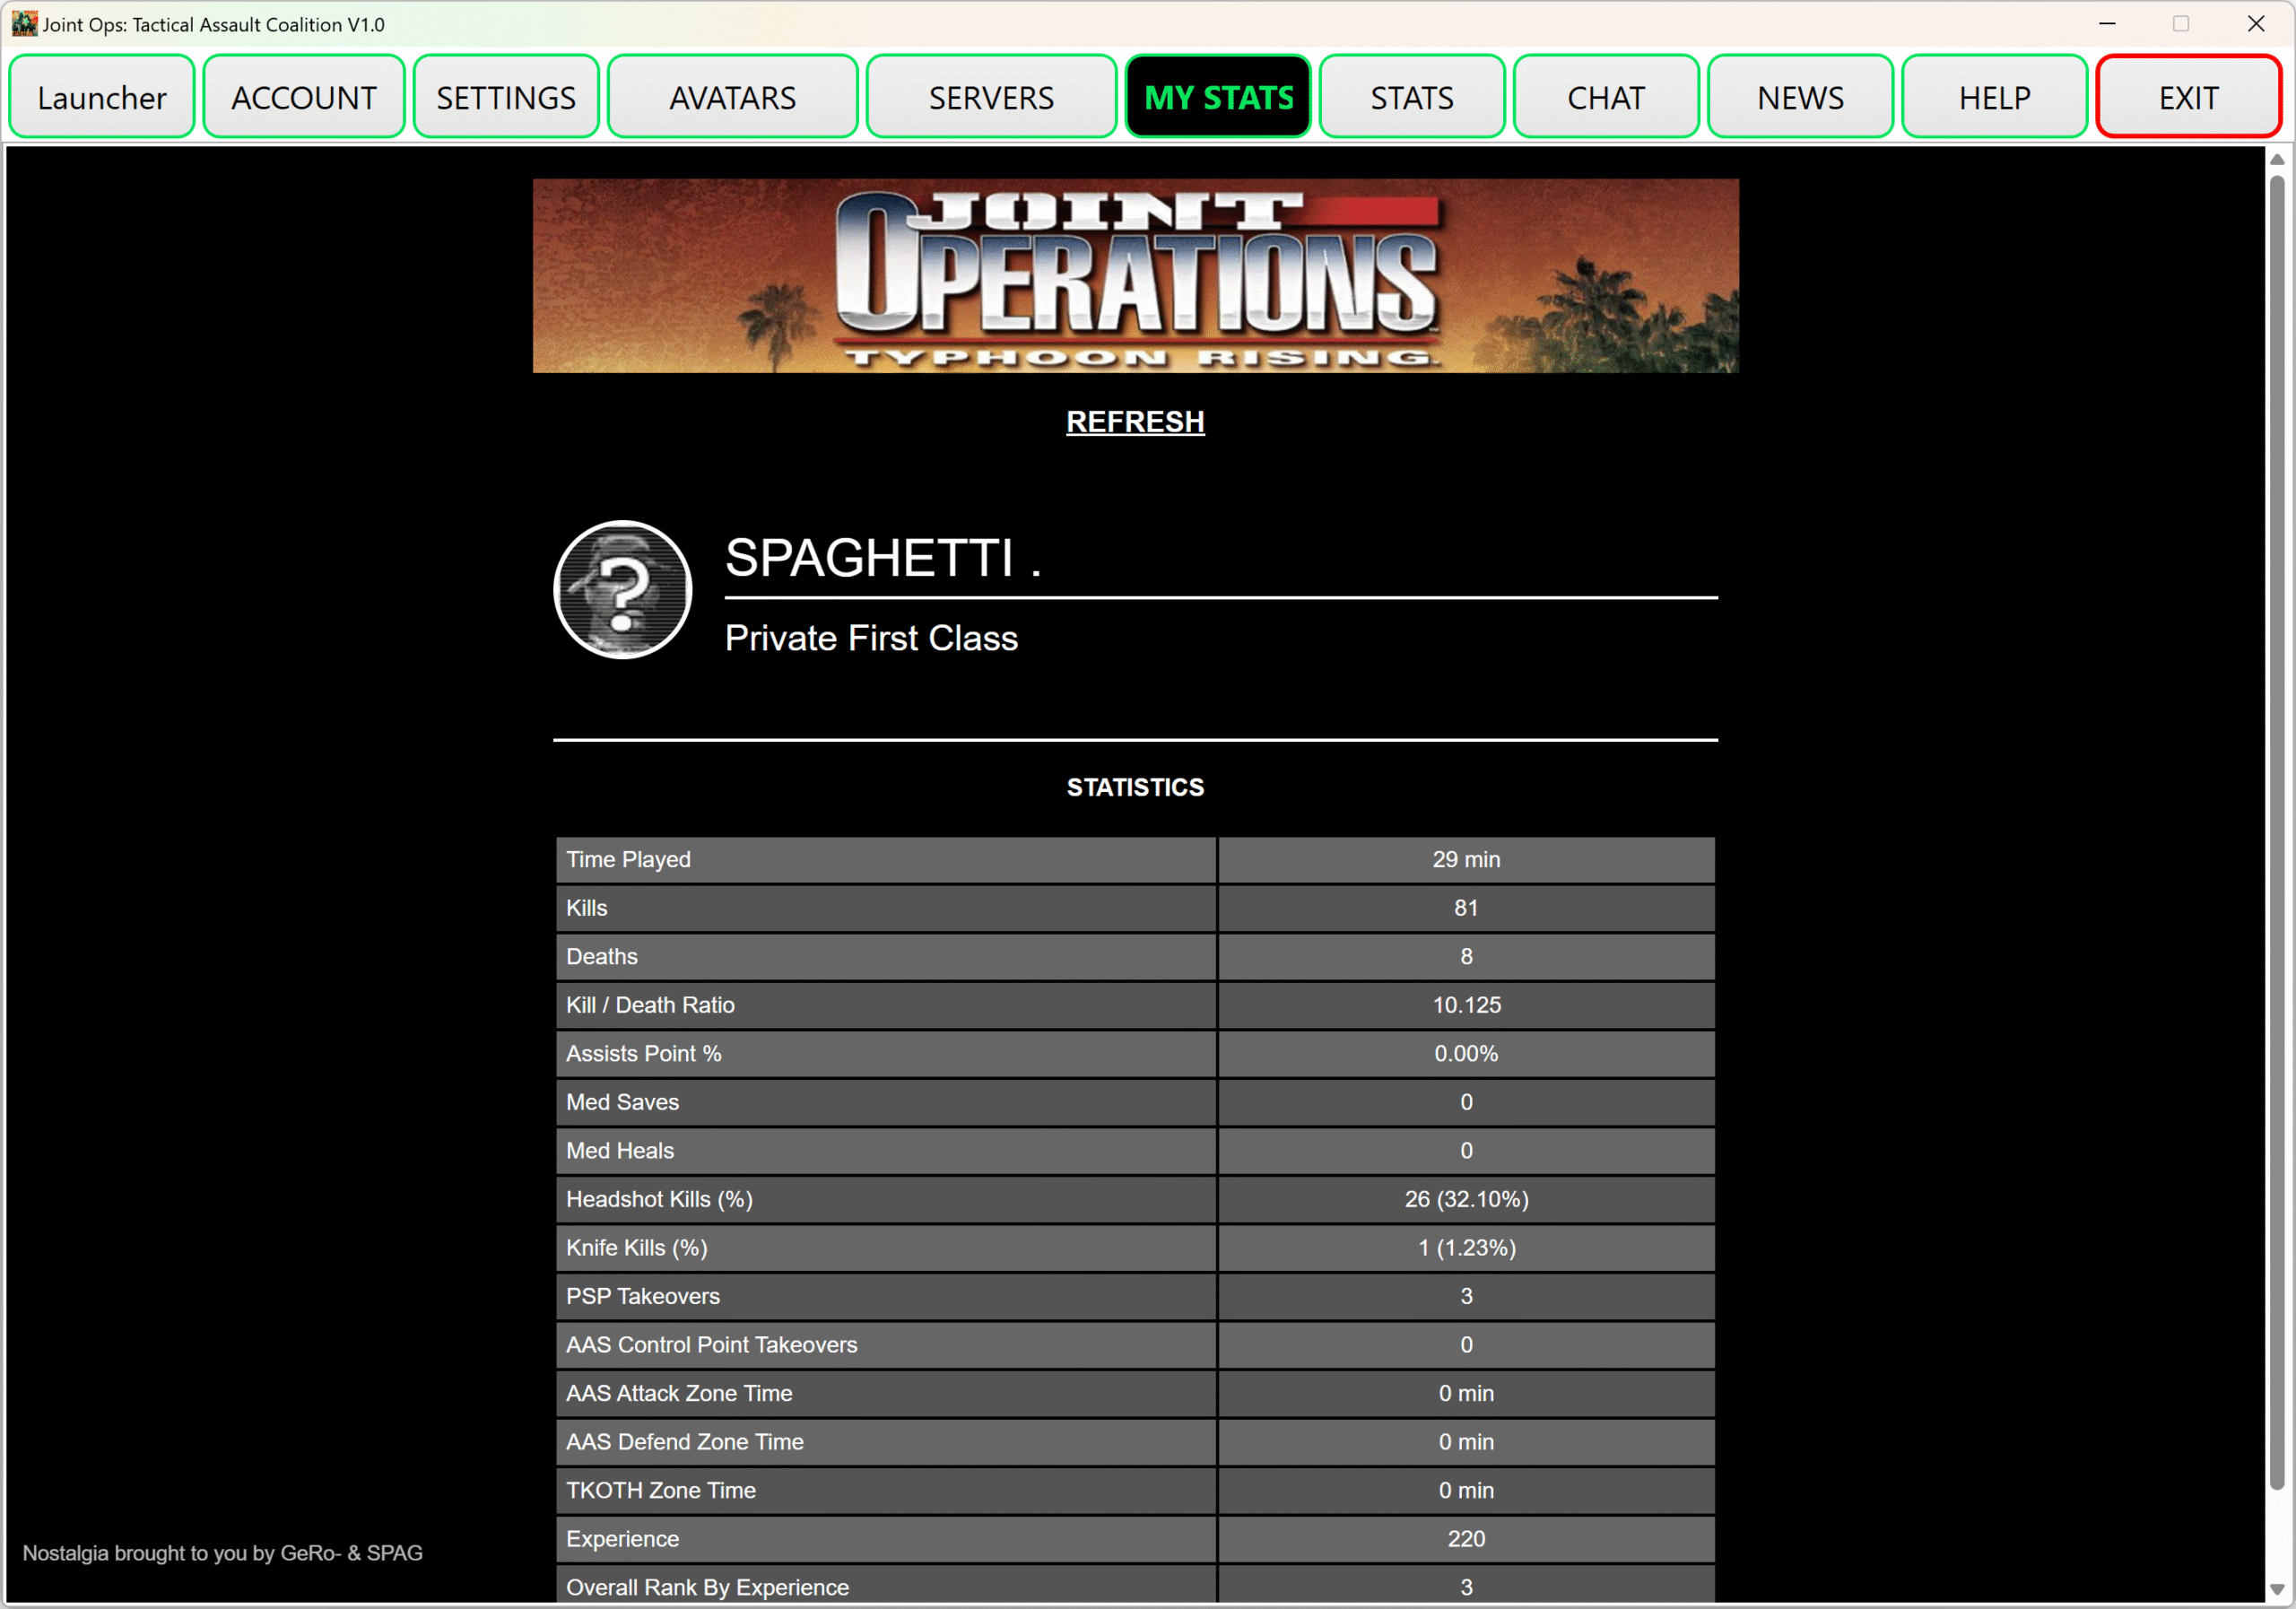
Task: Click scrollbar up arrow
Action: click(2276, 160)
